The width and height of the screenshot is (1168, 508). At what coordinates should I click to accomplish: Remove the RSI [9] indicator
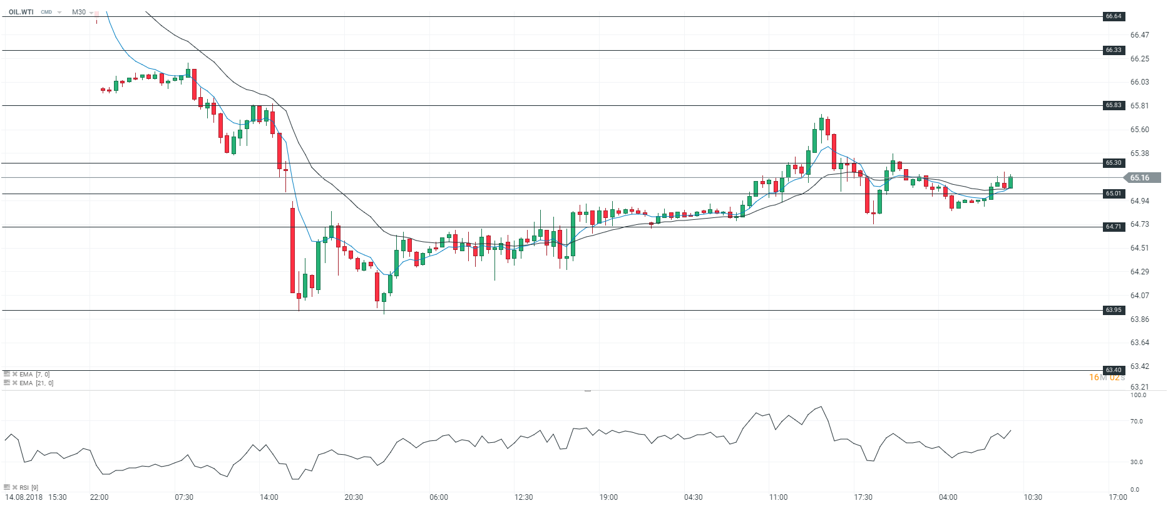coord(14,487)
